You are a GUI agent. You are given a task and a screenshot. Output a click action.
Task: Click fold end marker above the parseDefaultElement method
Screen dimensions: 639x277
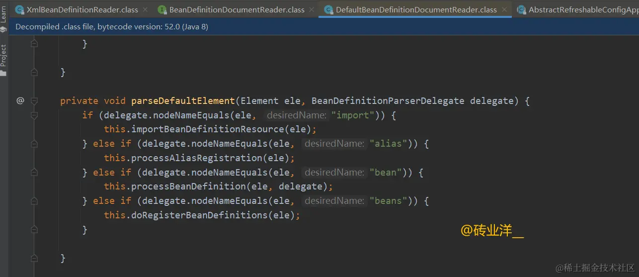click(x=34, y=73)
